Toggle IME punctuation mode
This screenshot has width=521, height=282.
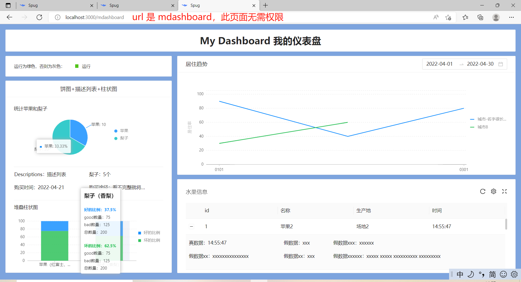(482, 274)
